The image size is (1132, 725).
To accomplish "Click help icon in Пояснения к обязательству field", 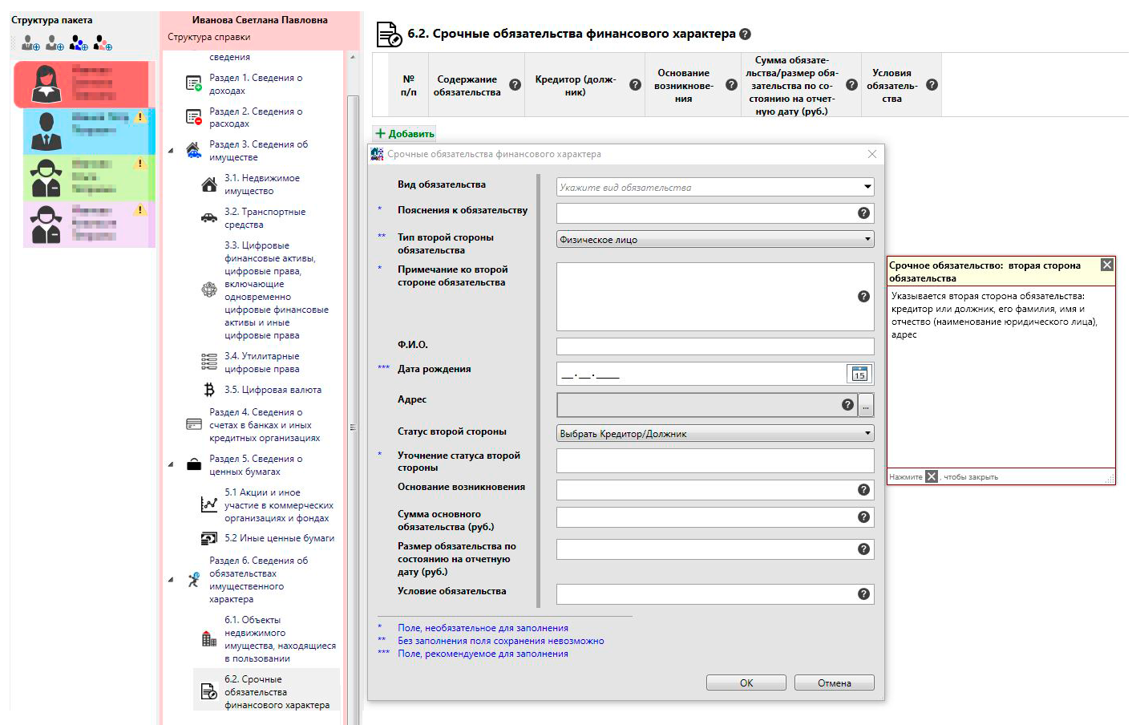I will point(863,213).
